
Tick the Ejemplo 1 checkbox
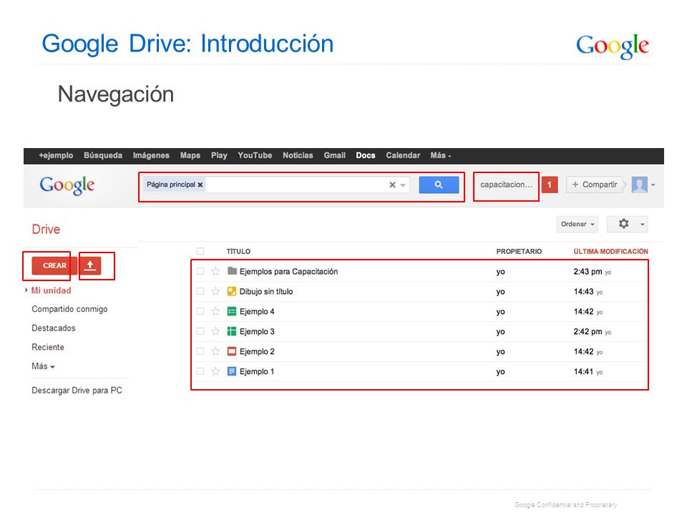[x=200, y=371]
